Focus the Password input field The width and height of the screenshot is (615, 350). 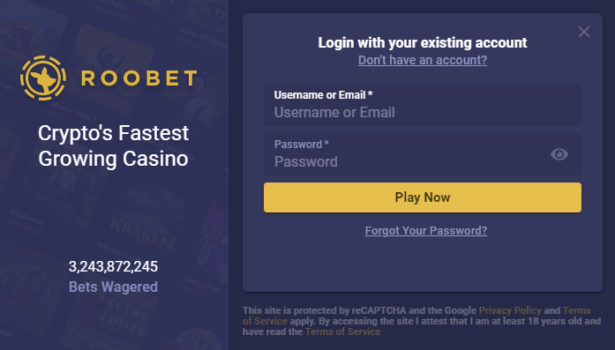pos(423,154)
